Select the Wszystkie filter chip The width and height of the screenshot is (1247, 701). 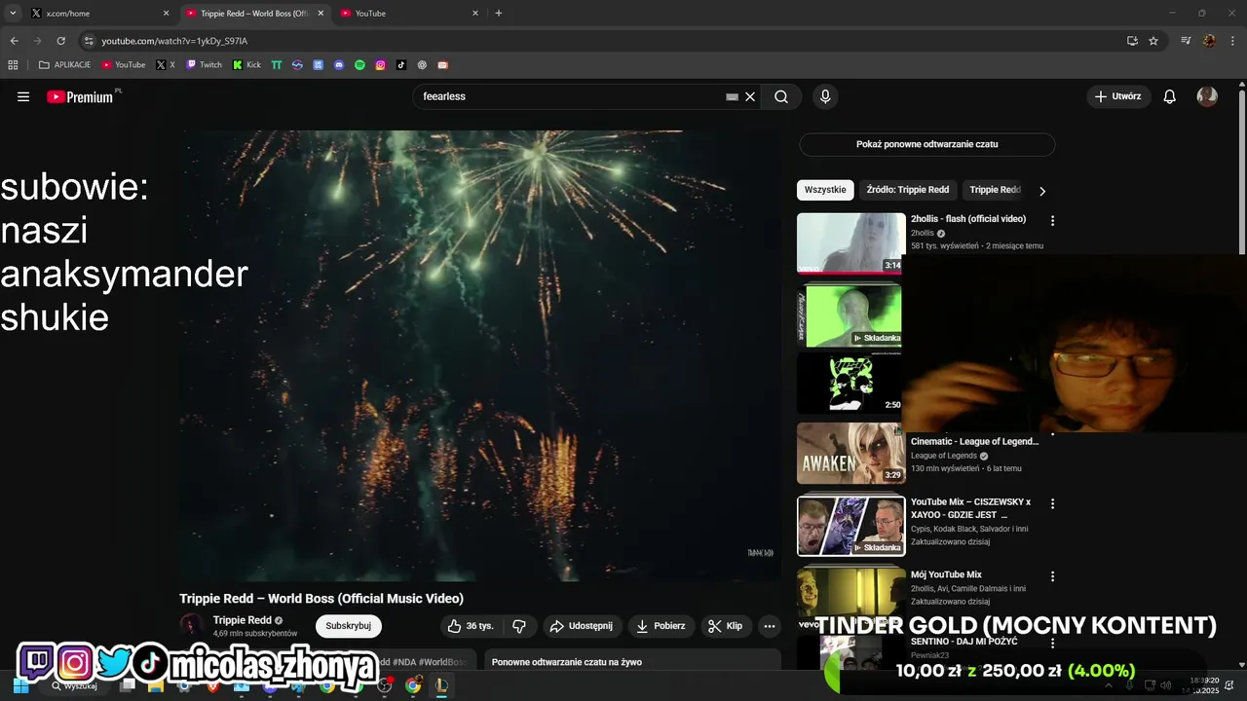pyautogui.click(x=825, y=190)
